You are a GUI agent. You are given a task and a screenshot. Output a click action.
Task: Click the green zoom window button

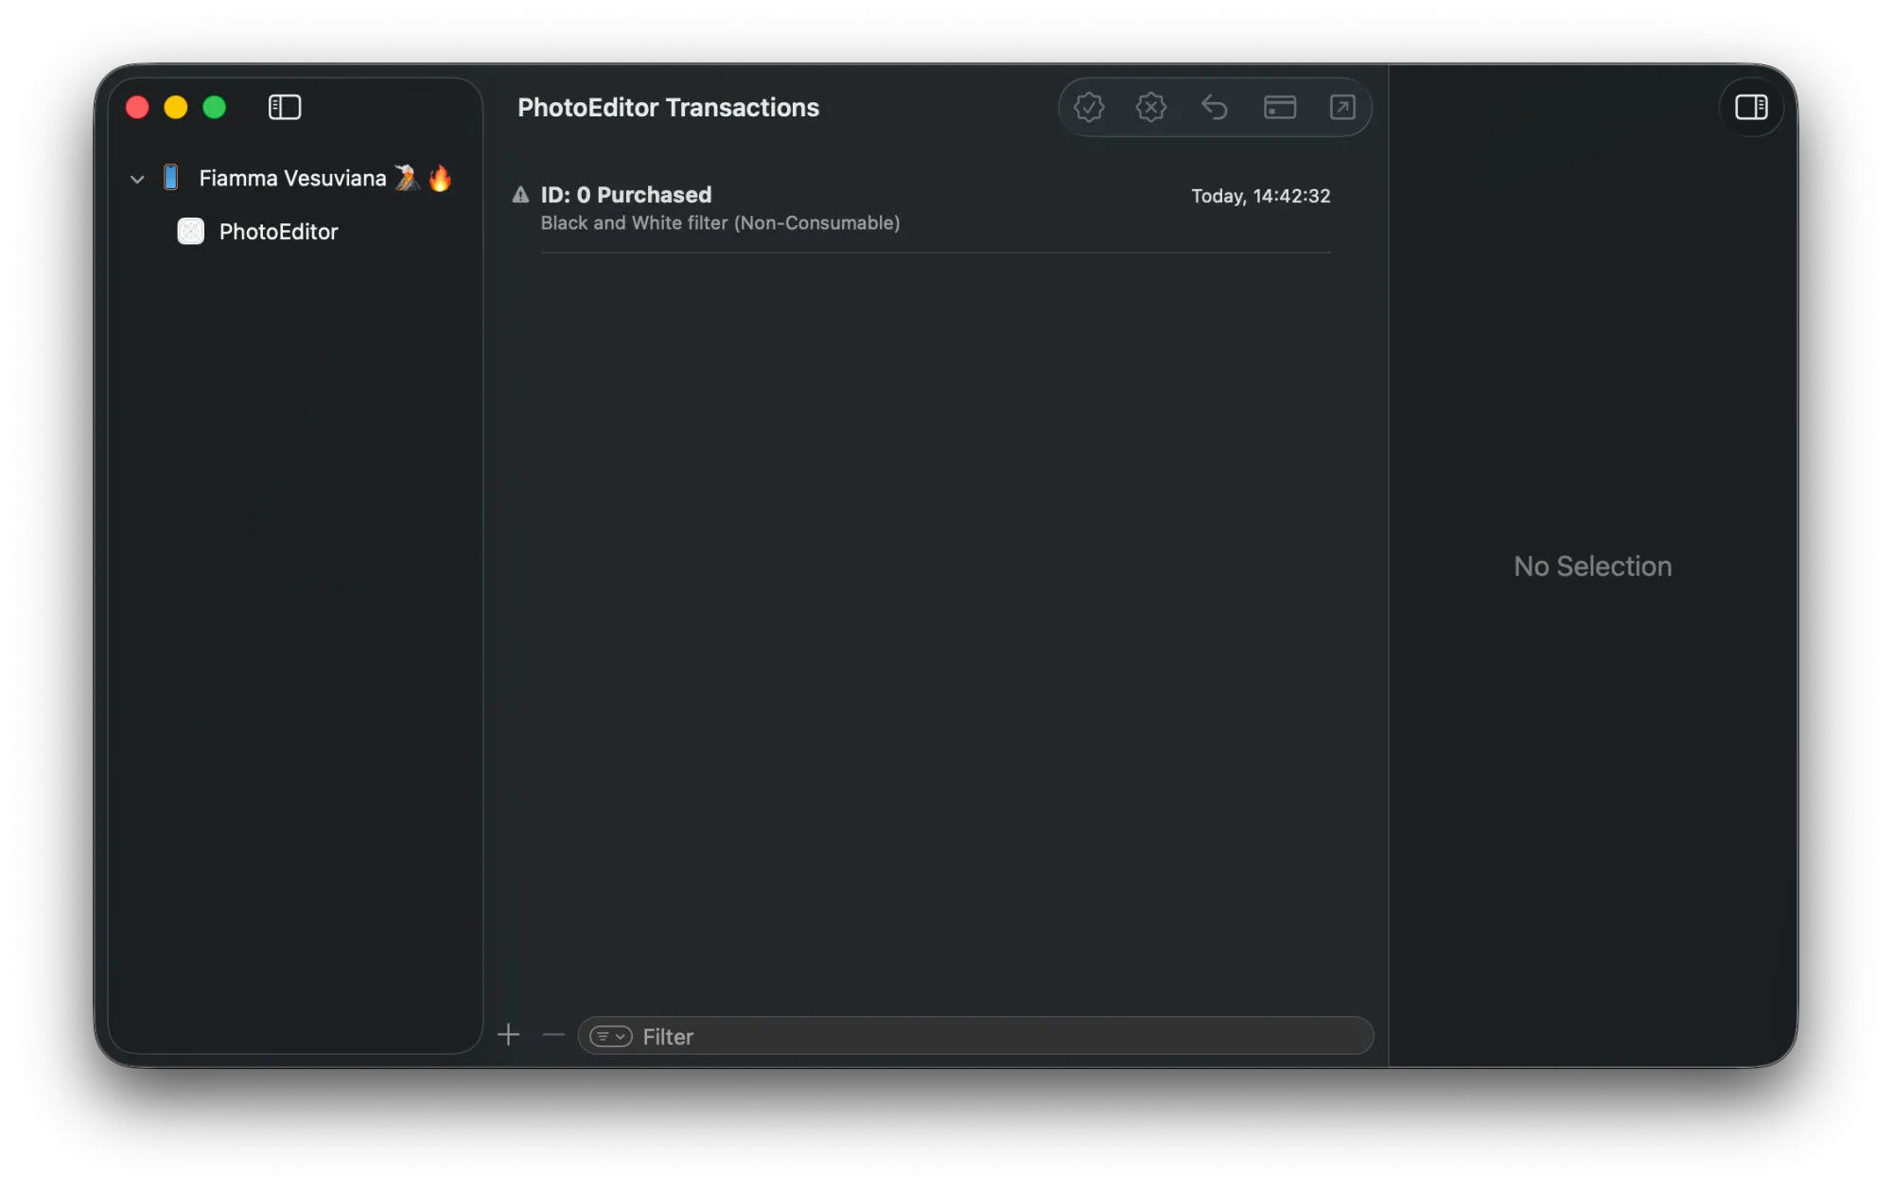point(215,107)
